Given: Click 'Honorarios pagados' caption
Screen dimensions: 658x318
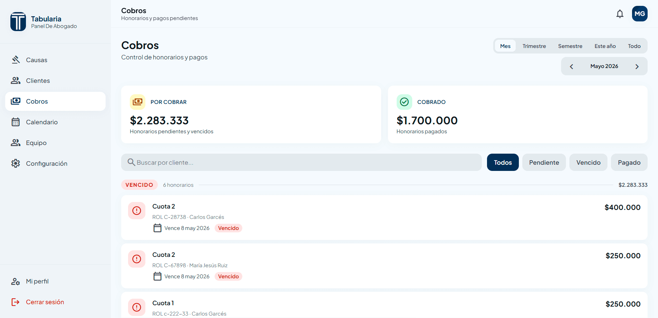Looking at the screenshot, I should click(422, 132).
